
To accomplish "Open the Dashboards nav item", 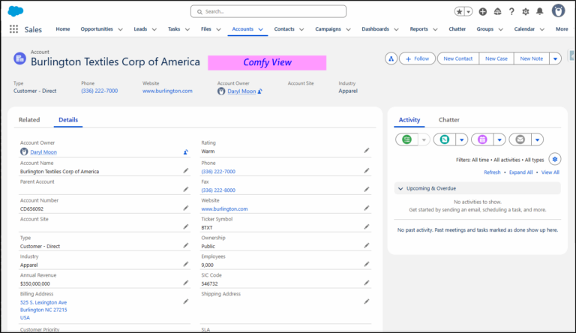I will pyautogui.click(x=375, y=29).
